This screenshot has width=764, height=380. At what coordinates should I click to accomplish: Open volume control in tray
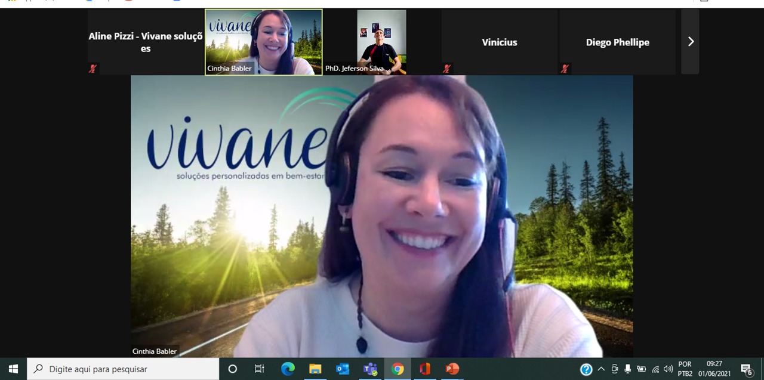click(x=668, y=369)
